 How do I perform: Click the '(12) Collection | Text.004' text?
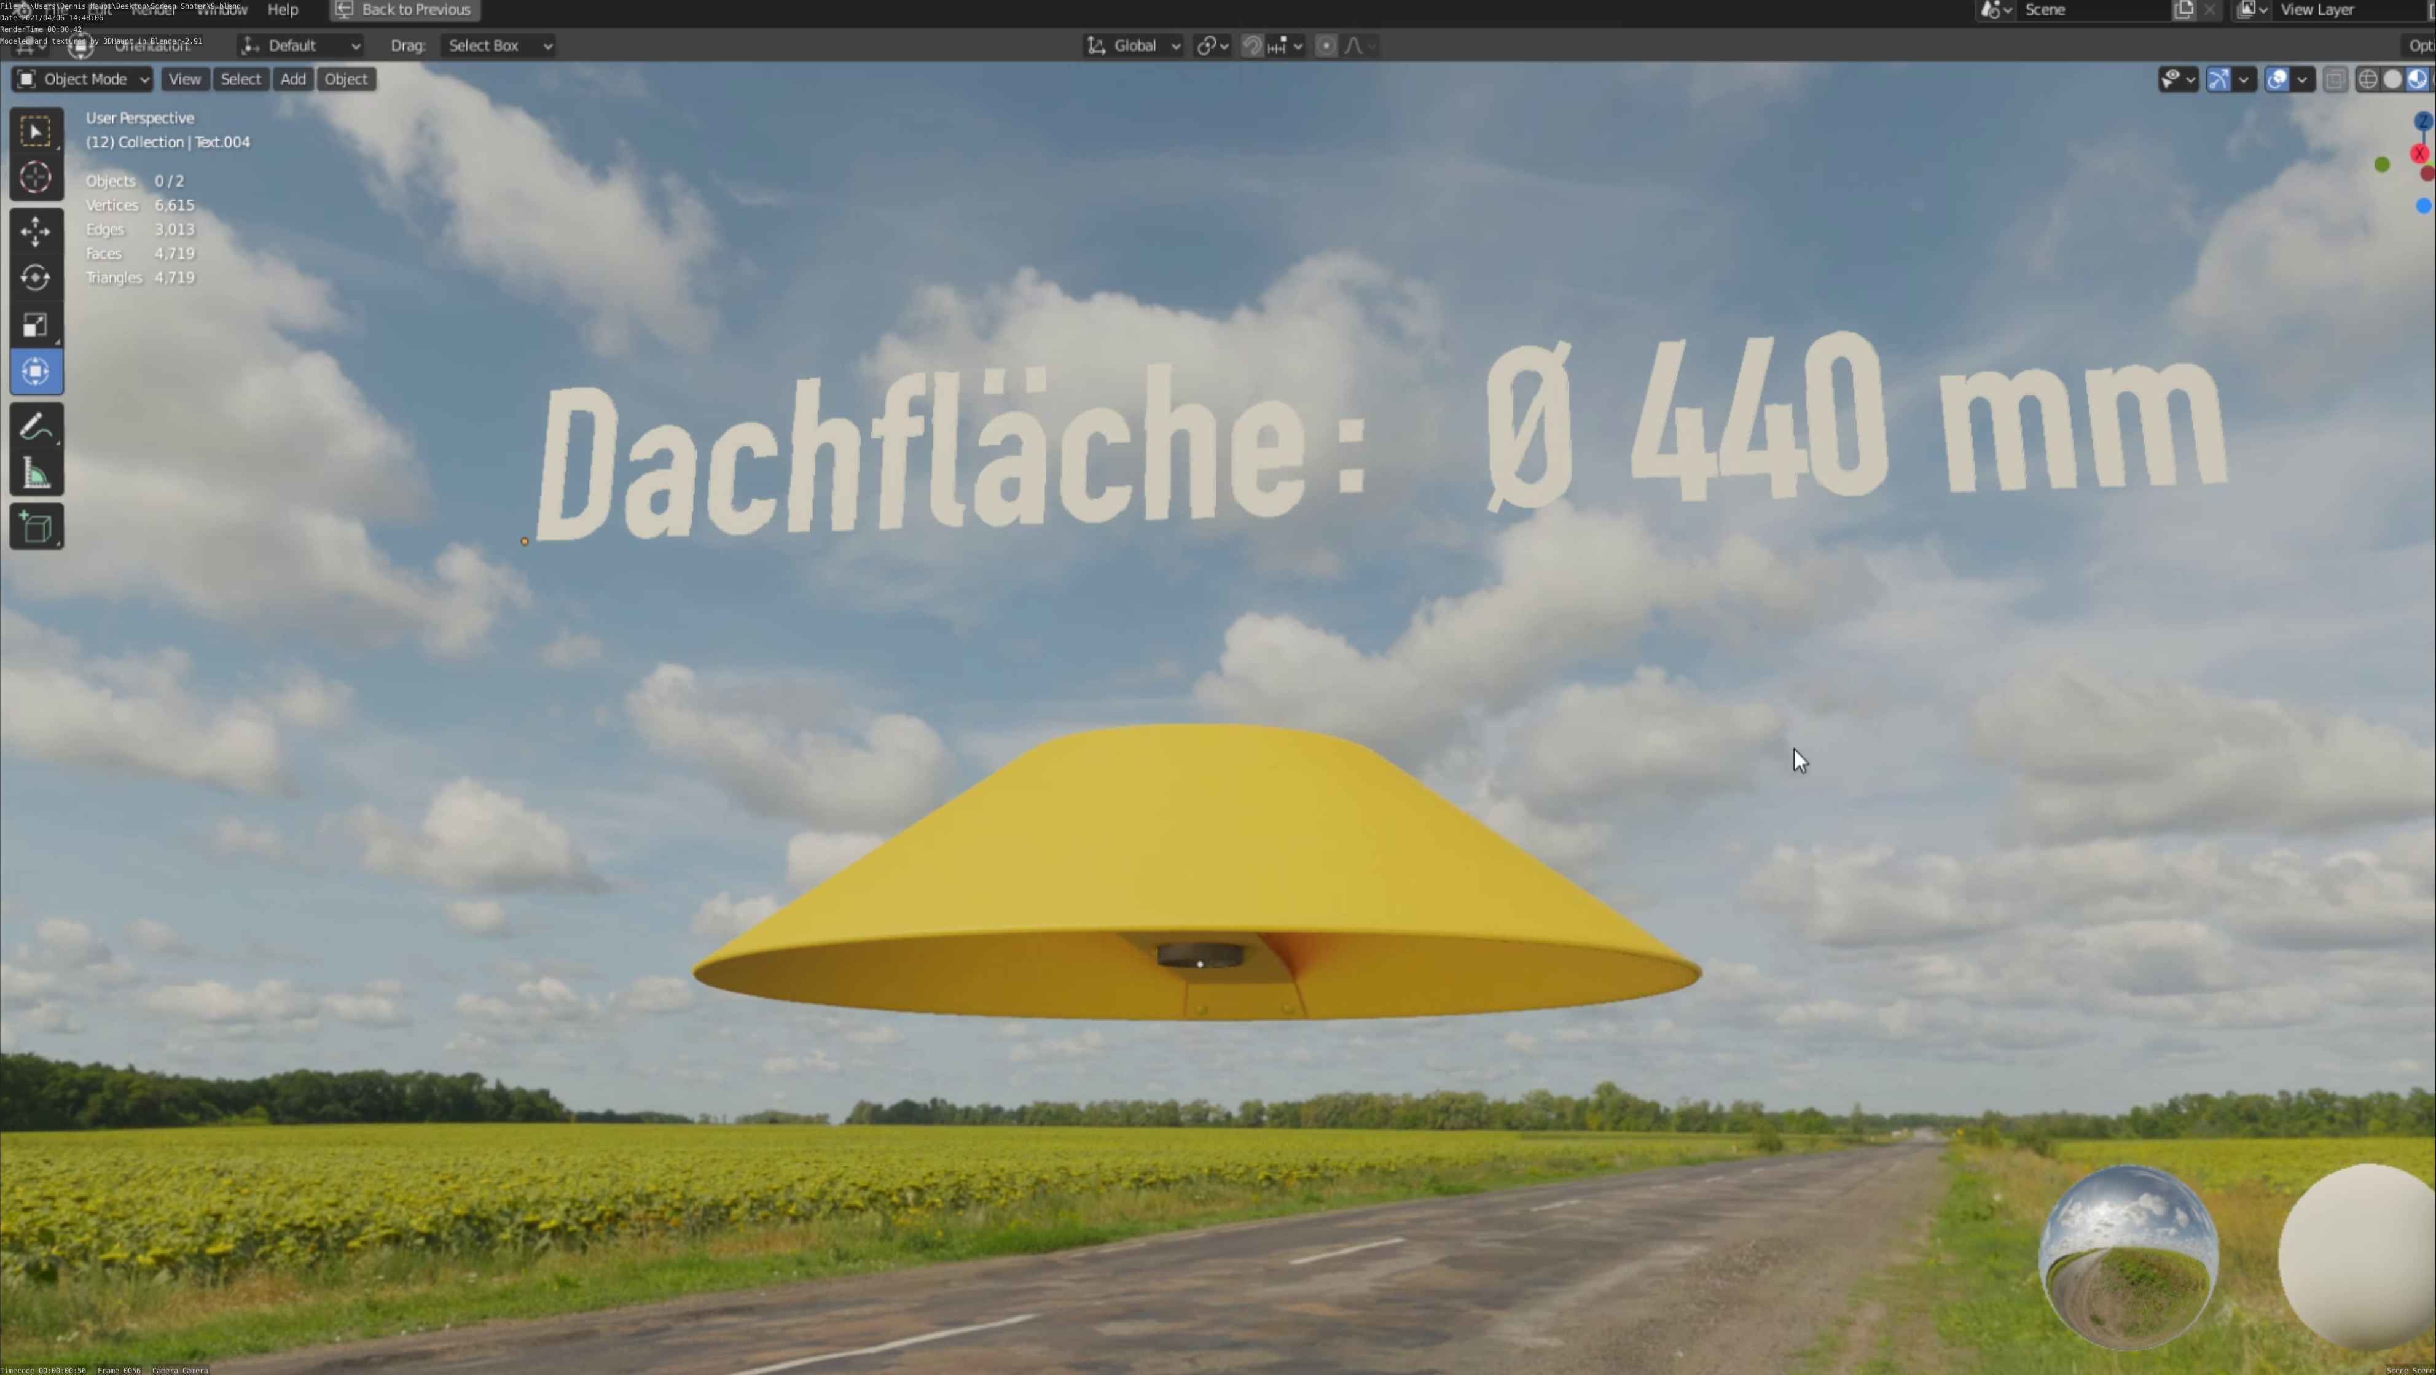coord(168,142)
